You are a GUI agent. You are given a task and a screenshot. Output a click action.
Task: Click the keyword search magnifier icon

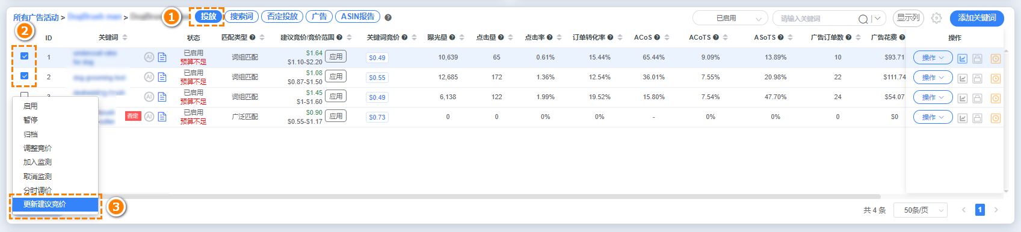[x=863, y=19]
